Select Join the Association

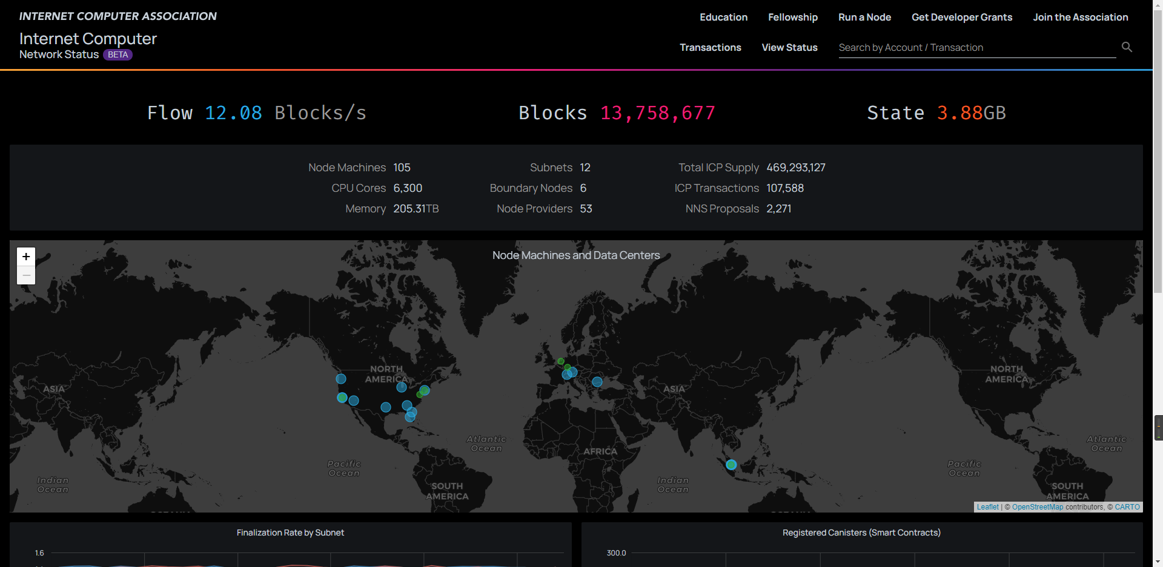pyautogui.click(x=1081, y=17)
